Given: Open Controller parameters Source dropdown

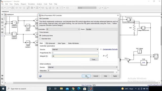Looking at the screenshot, I should click(x=75, y=50).
